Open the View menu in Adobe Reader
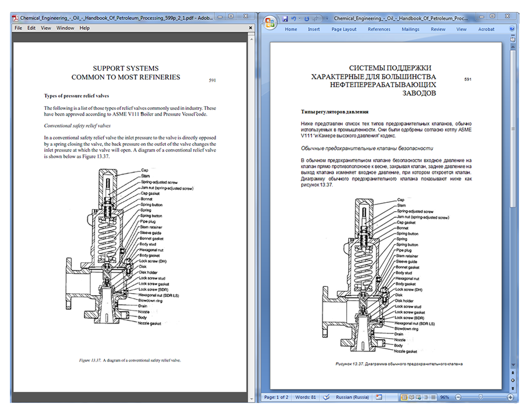Screen dimensions: 529x415 click(46, 28)
